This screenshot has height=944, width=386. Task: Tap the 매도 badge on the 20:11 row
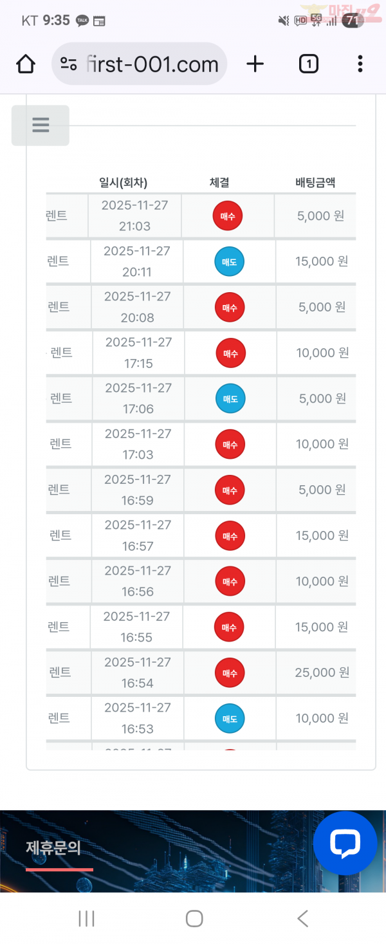pos(229,261)
